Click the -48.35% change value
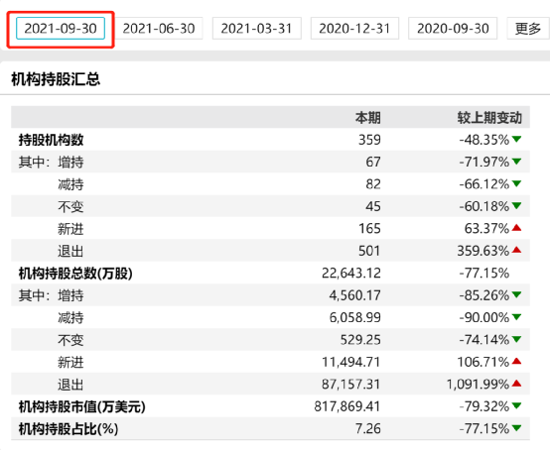The width and height of the screenshot is (550, 450). 484,140
